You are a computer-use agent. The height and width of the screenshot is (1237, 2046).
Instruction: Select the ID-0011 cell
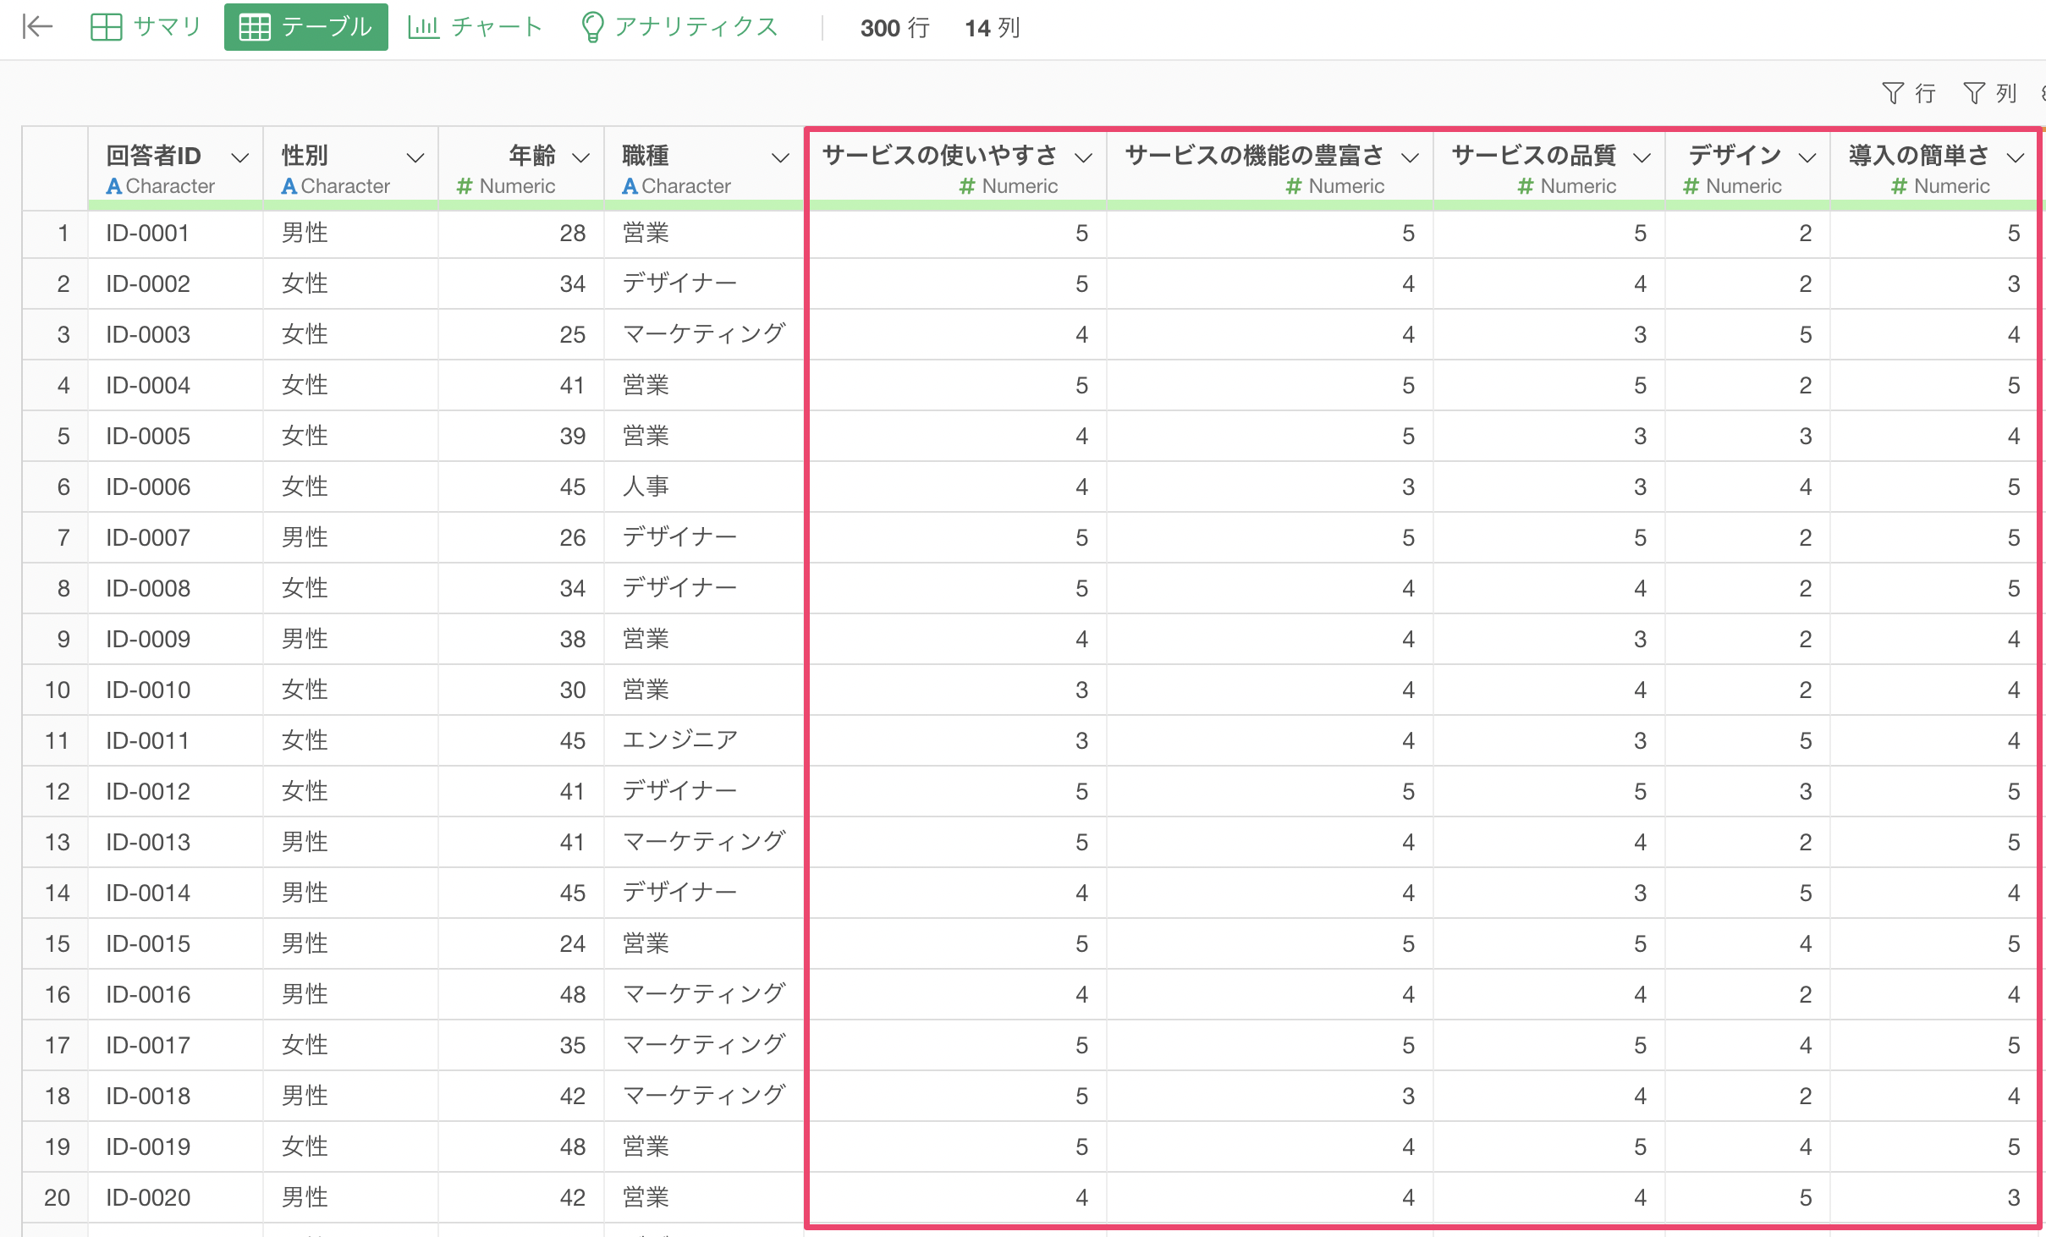(x=175, y=741)
